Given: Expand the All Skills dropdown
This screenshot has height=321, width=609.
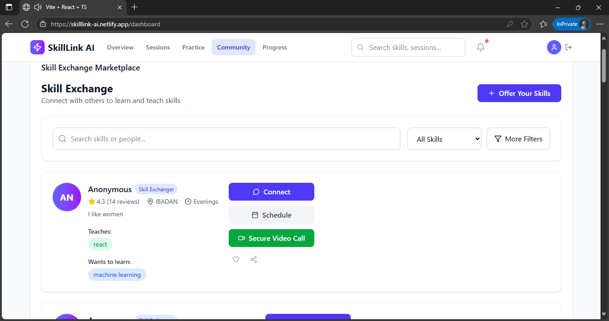Looking at the screenshot, I should 444,139.
